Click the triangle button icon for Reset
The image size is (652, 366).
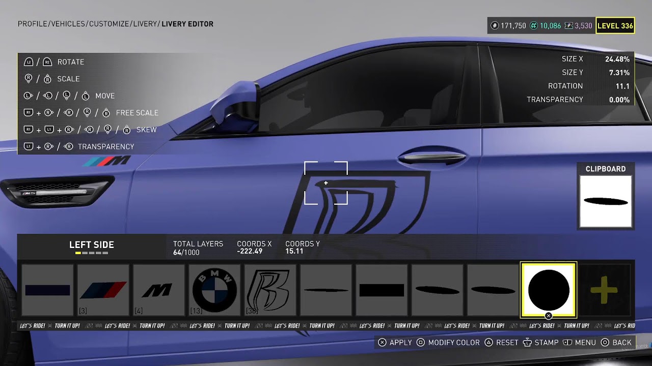[x=488, y=343]
